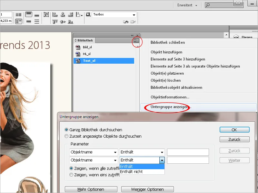Open the Enthält dropdown in first parameter row
Screen dimensions: 258x193
tap(142, 152)
